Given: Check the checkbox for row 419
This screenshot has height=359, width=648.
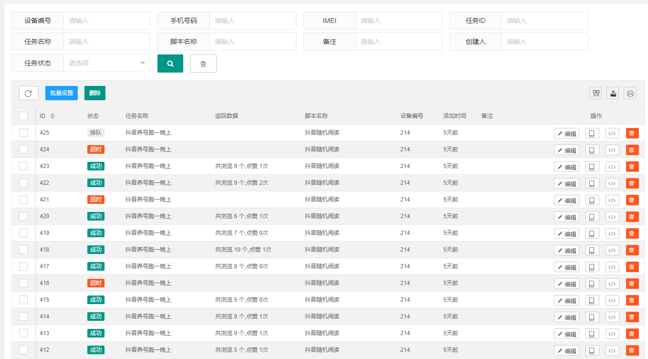Looking at the screenshot, I should (x=23, y=233).
